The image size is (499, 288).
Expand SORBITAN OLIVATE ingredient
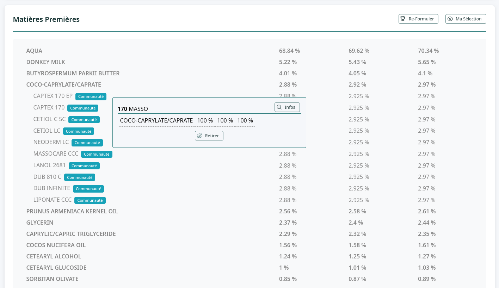(x=53, y=279)
